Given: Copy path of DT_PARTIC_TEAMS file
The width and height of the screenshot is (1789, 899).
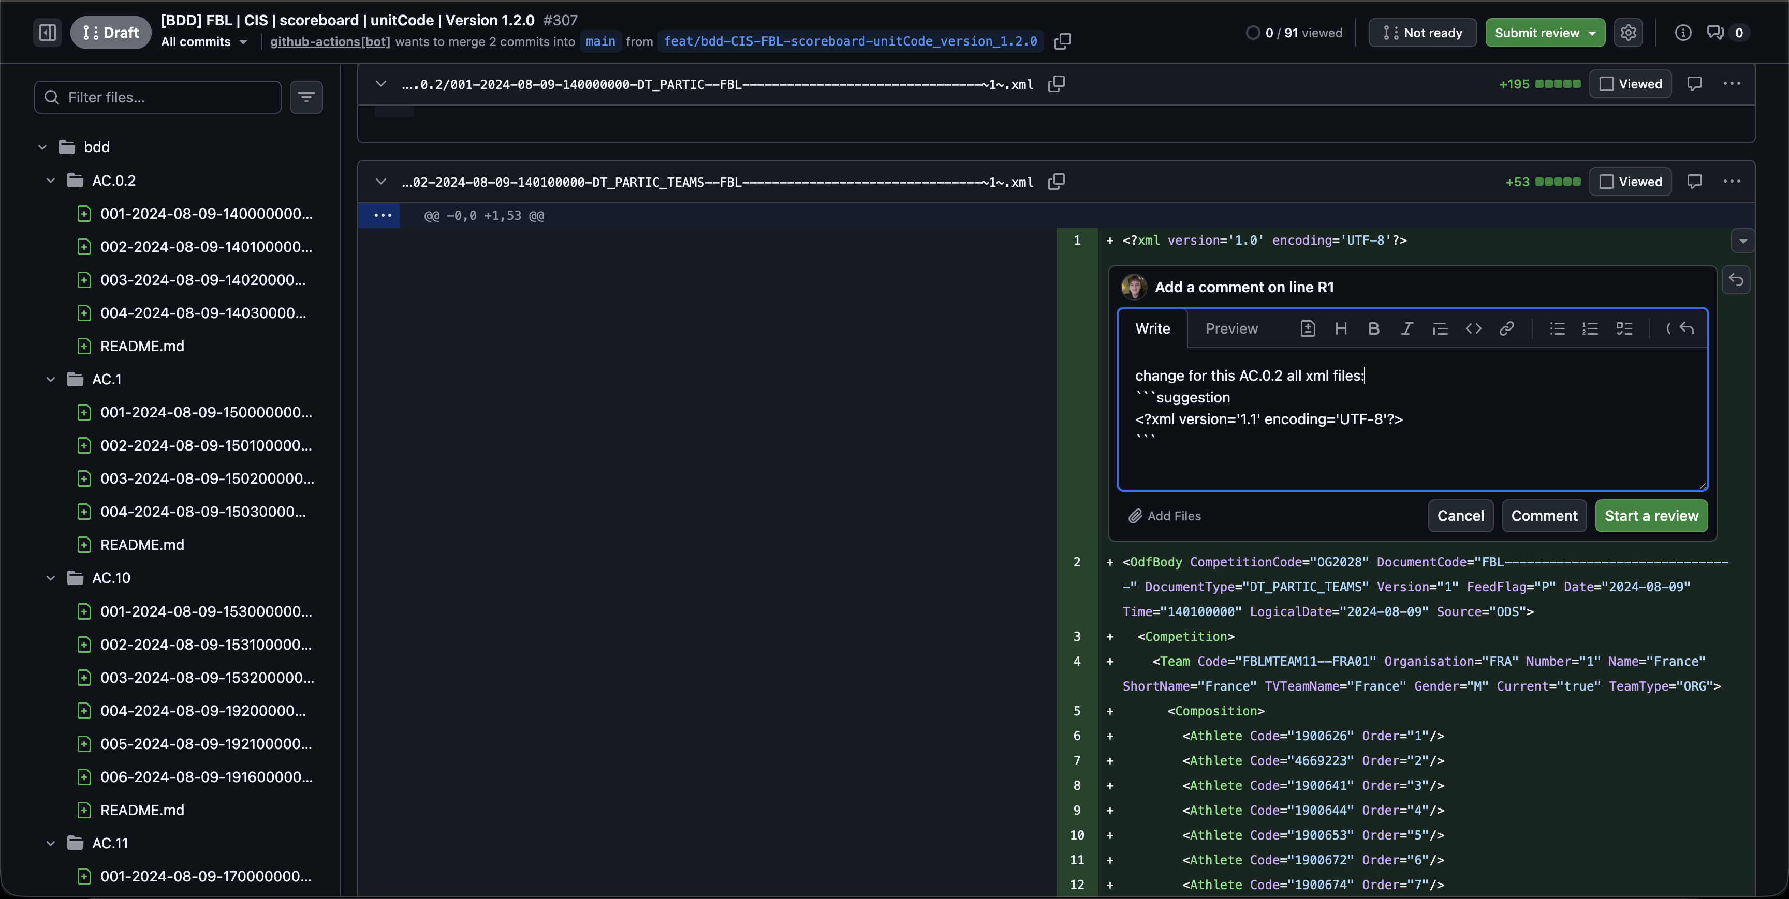Looking at the screenshot, I should (x=1055, y=182).
